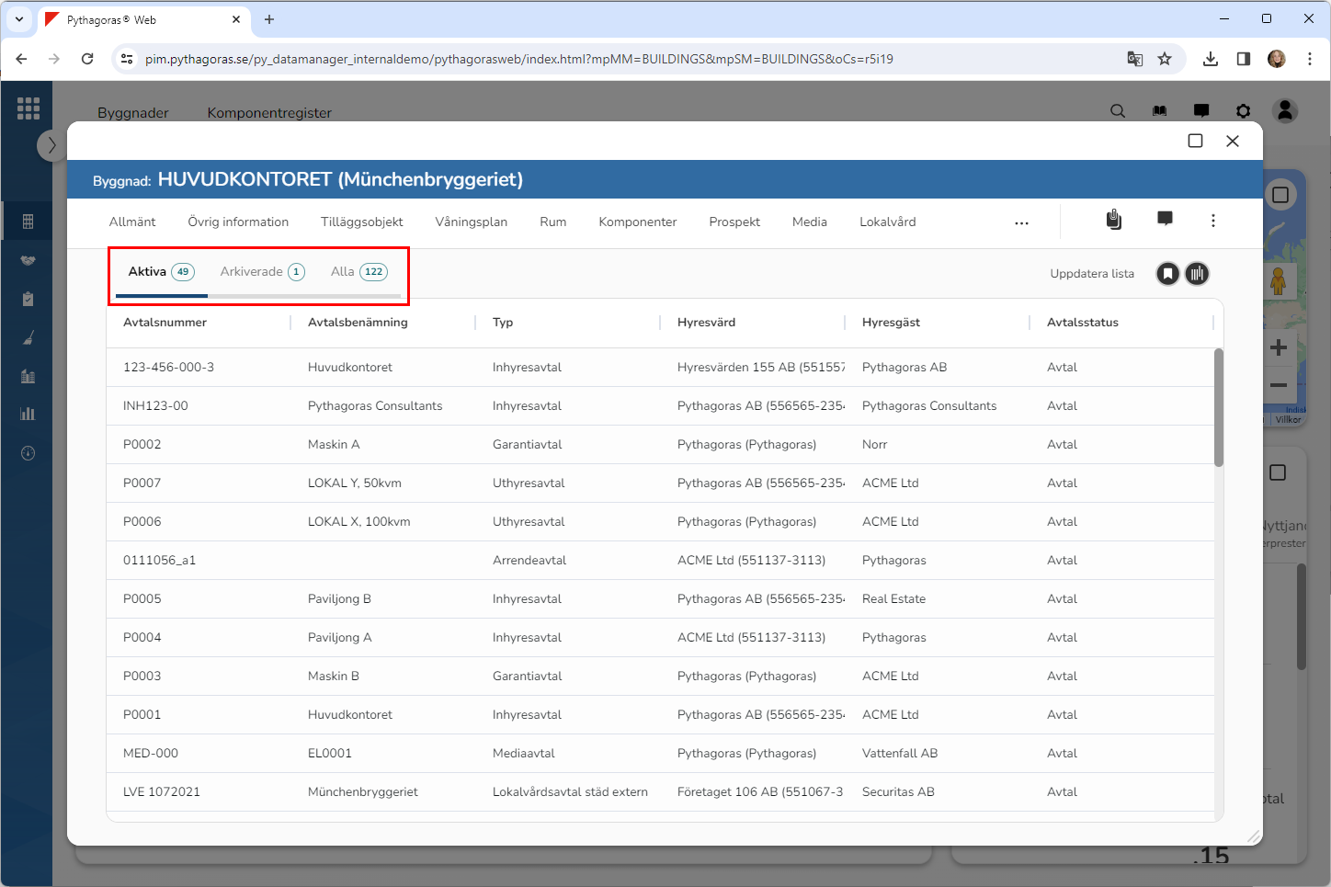Click the search magnifier in top bar
The height and width of the screenshot is (887, 1331).
point(1118,111)
